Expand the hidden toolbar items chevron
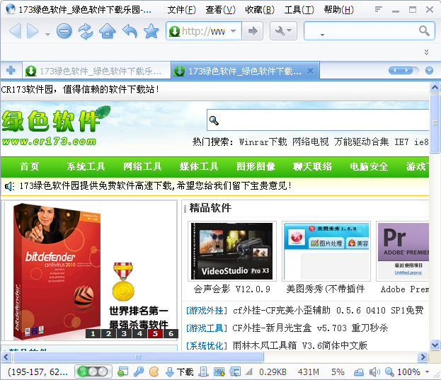 tap(426, 52)
